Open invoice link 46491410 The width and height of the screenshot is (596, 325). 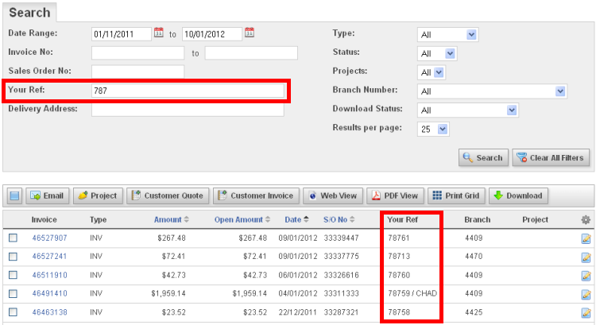click(x=49, y=293)
